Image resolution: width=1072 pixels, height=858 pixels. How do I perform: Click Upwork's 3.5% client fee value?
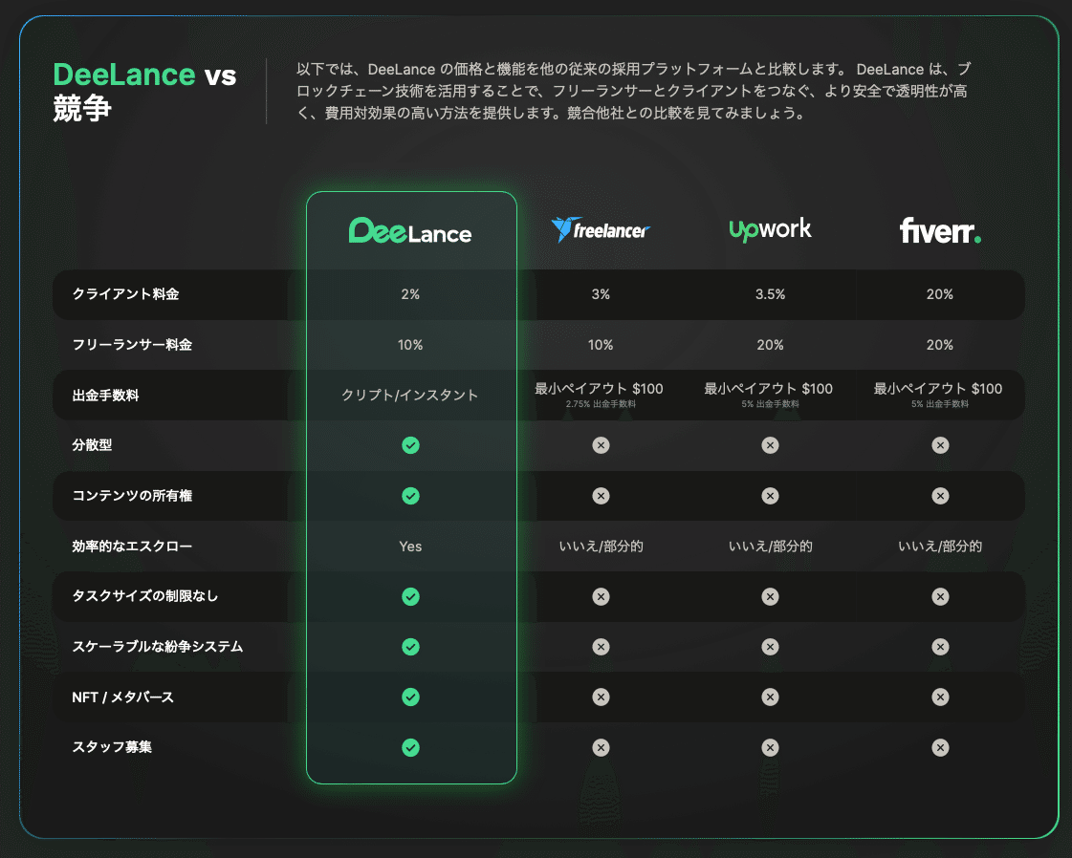coord(770,294)
